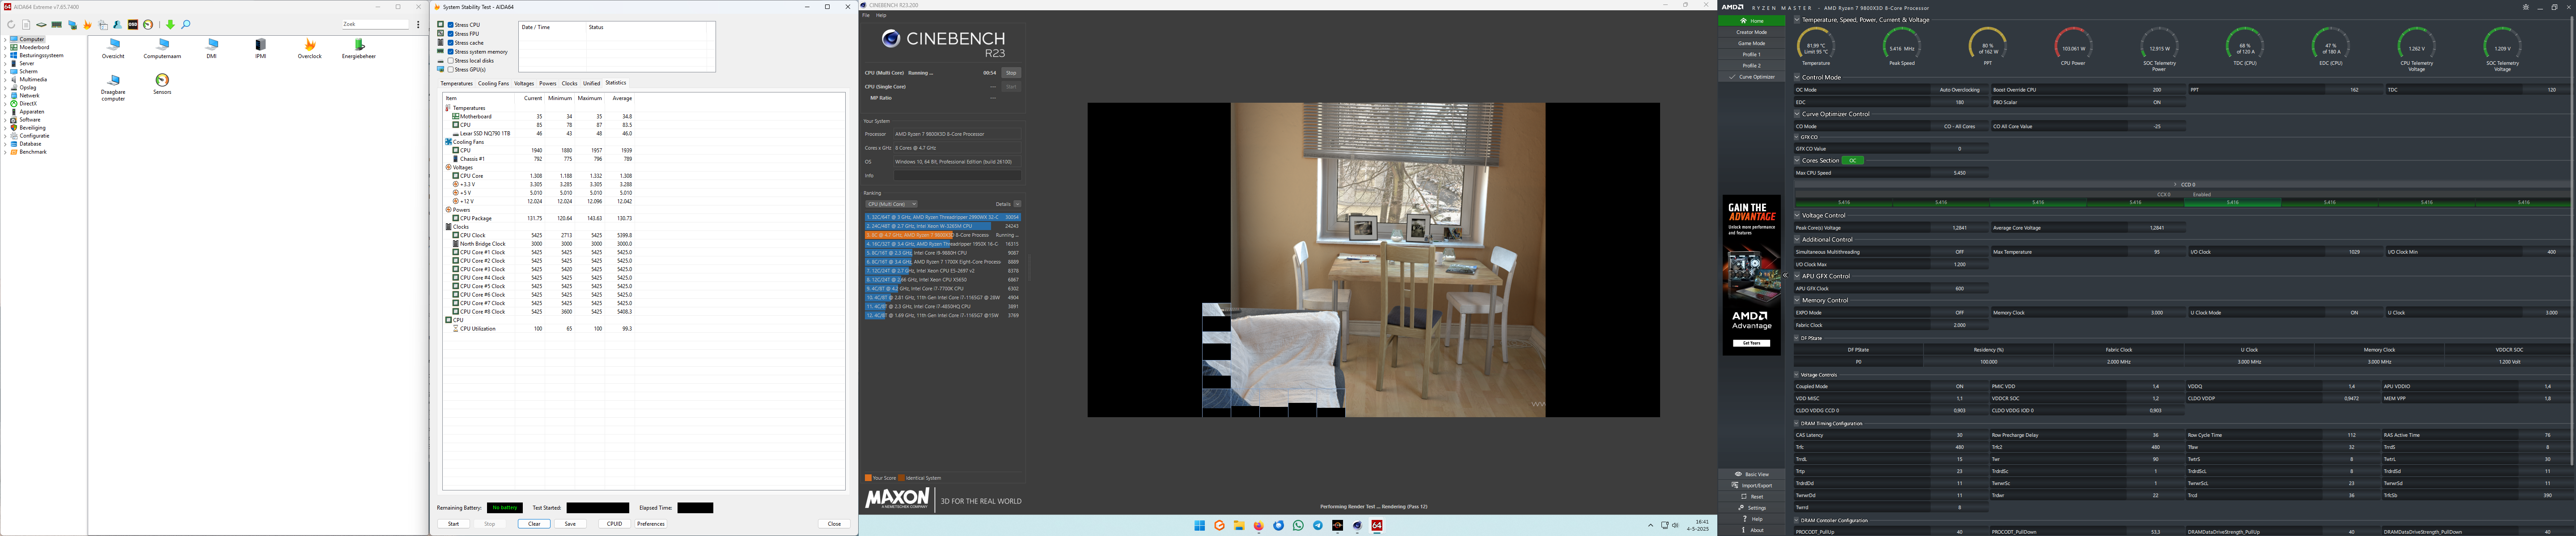Click the Import/Export option in Ryzen Master
The image size is (2576, 536).
1752,485
